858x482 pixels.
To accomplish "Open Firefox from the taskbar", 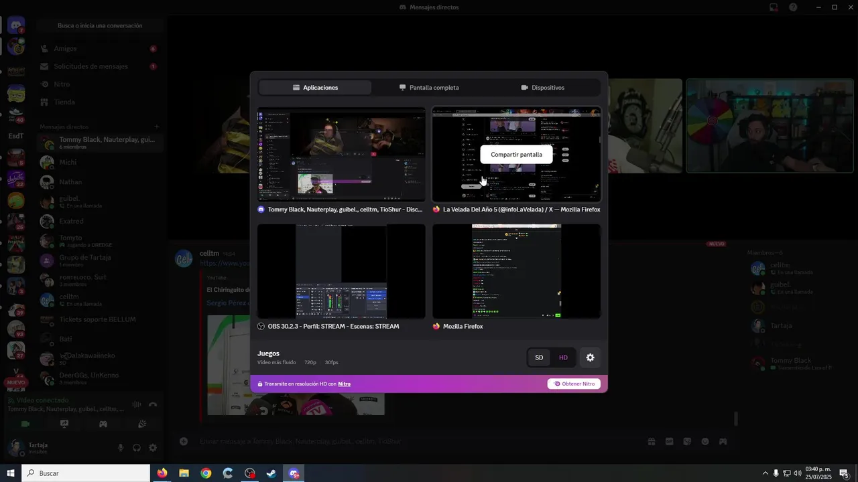I will pos(162,473).
